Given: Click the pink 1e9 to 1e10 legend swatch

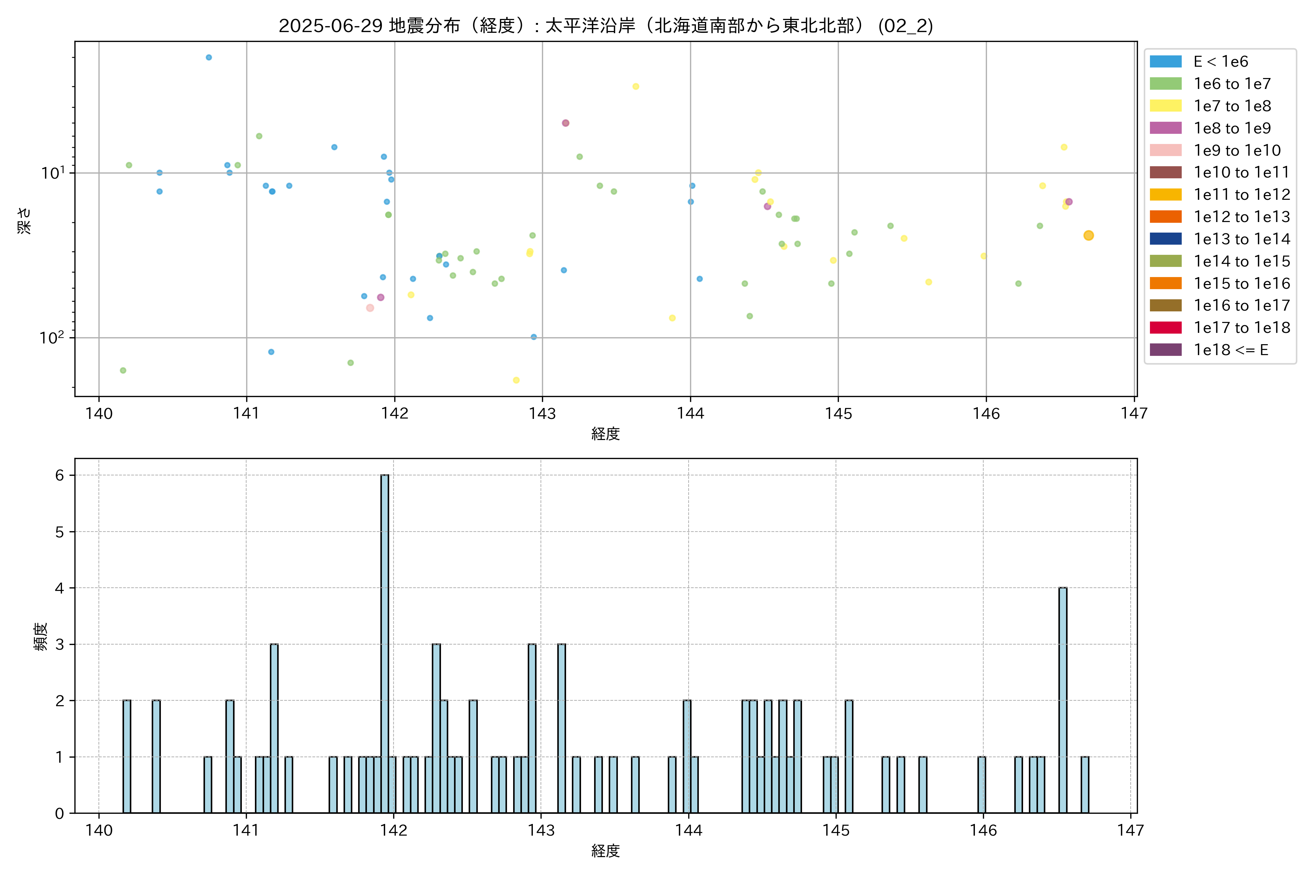Looking at the screenshot, I should point(1166,150).
